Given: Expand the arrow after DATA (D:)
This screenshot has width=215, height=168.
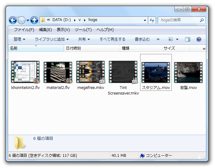Looking at the screenshot, I should click(x=75, y=20).
